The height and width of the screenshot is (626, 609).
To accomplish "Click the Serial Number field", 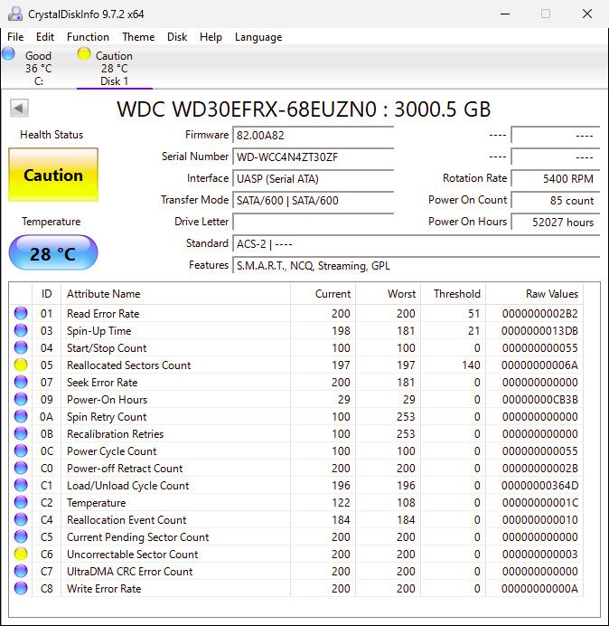I will tap(313, 156).
